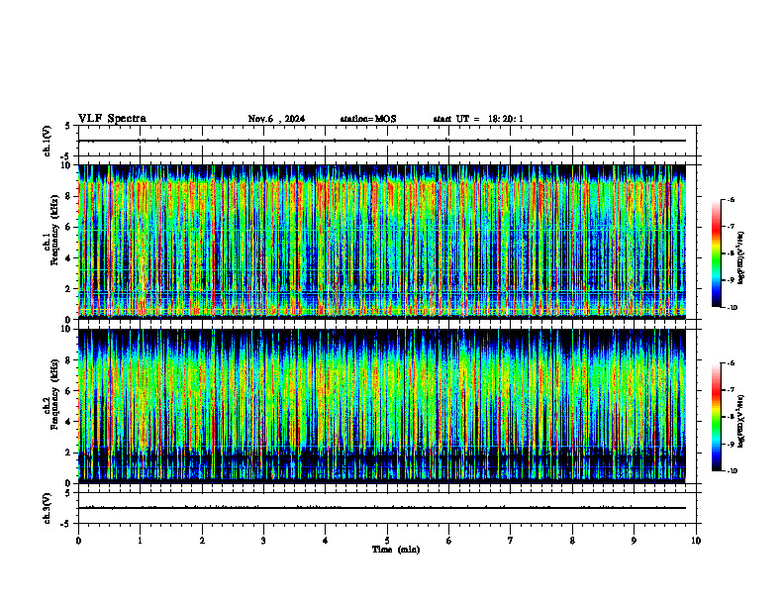Click the 'Time (min)' axis label
The image size is (784, 606).
click(396, 550)
